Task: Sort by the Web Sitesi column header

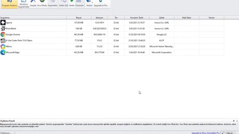Action: click(187, 18)
